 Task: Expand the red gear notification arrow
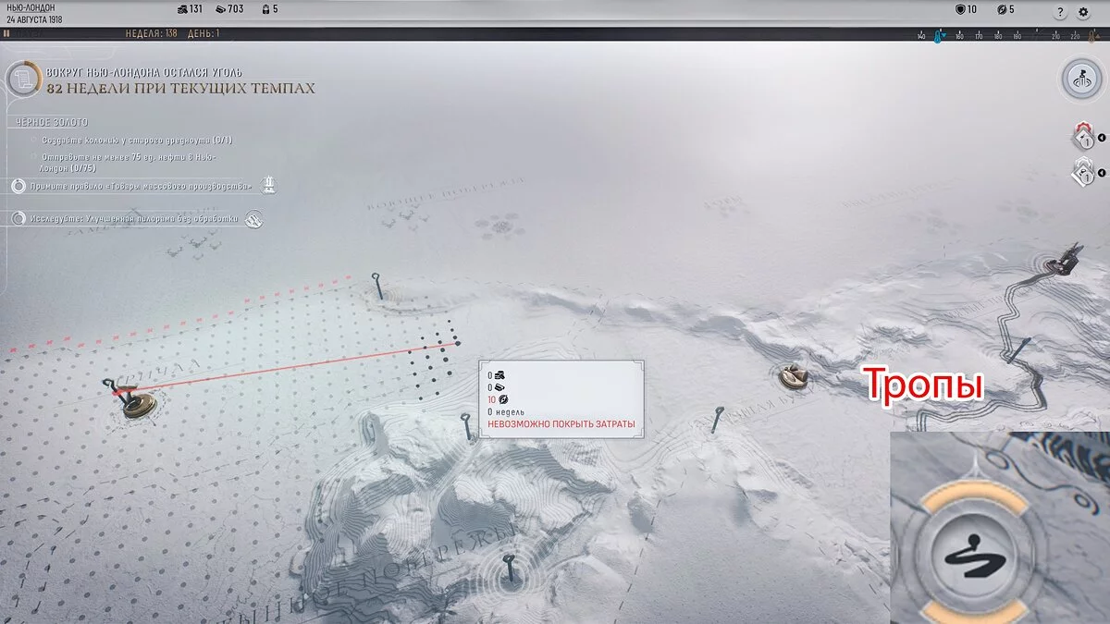1102,140
